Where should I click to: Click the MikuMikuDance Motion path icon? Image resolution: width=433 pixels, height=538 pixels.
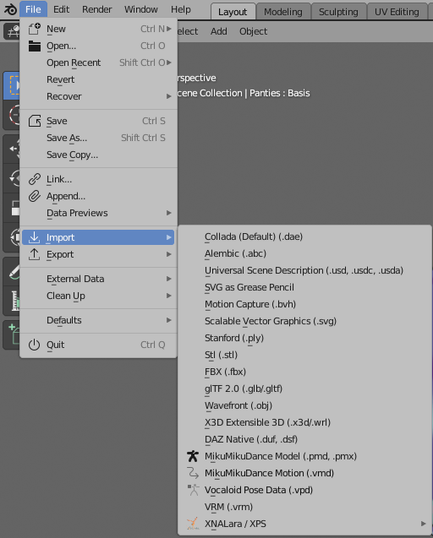pyautogui.click(x=193, y=473)
